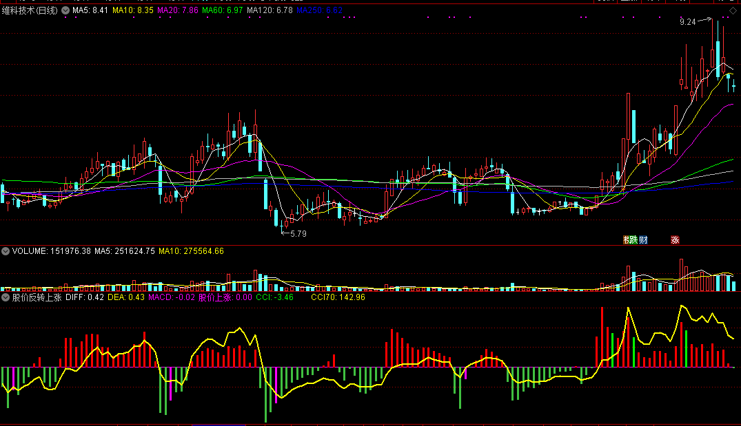Click the green 跌 event marker
The height and width of the screenshot is (426, 741).
coord(633,240)
